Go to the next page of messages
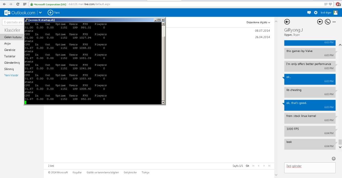Screen dimensions: 342x178 [264, 166]
